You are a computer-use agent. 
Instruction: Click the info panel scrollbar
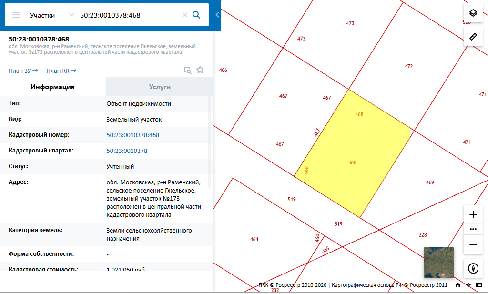[209, 142]
